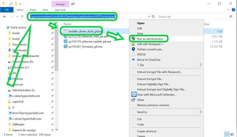Open the recent locations dropdown arrow
Screen dimensions: 237x137
click(x=17, y=17)
